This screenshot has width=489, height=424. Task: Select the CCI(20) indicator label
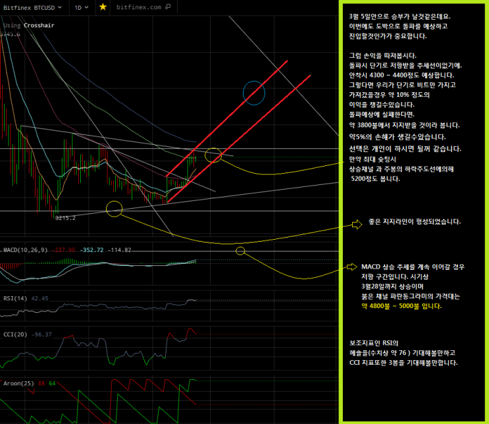(15, 334)
